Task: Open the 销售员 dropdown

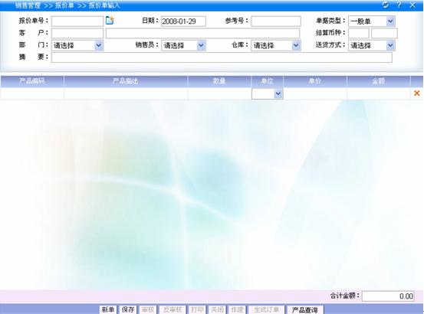Action: click(183, 45)
